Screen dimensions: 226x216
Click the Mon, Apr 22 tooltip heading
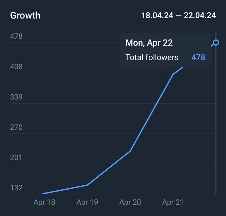coord(149,43)
